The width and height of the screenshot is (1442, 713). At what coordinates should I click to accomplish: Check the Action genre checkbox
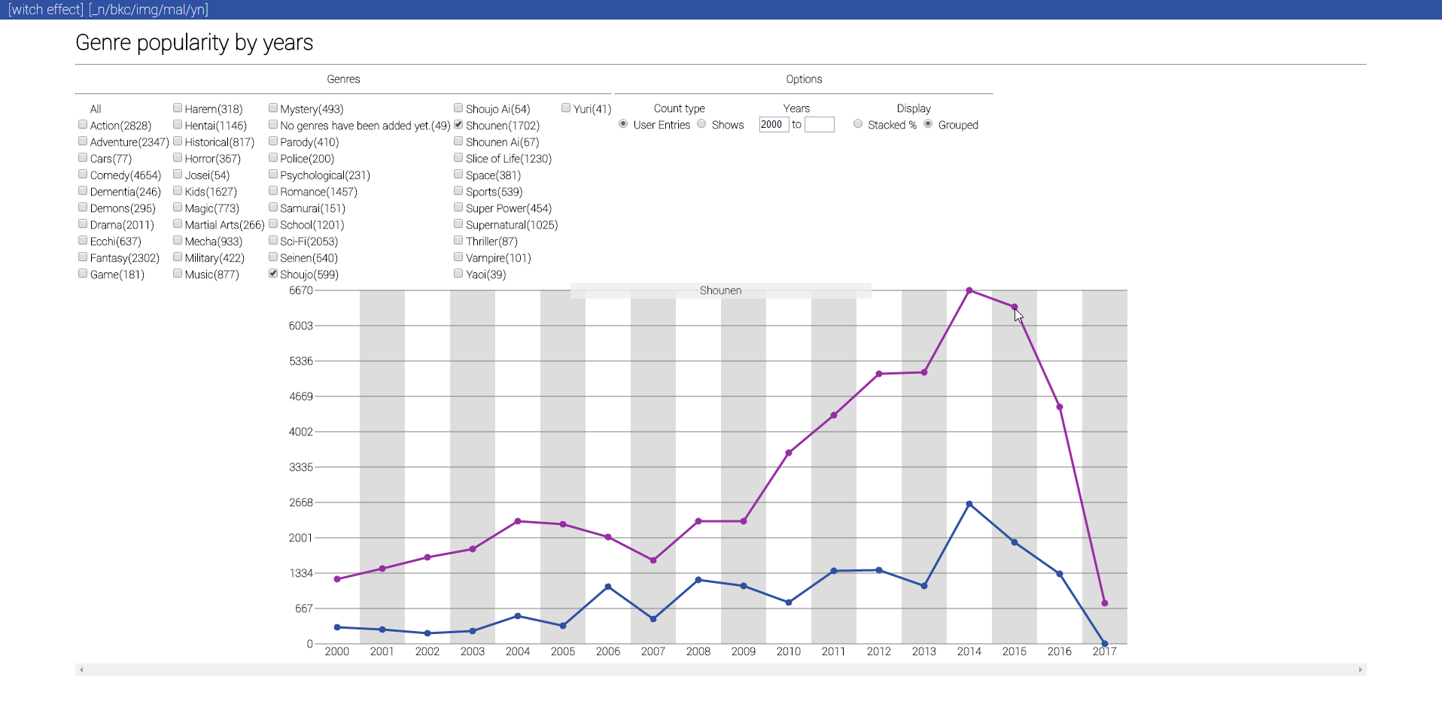coord(83,125)
